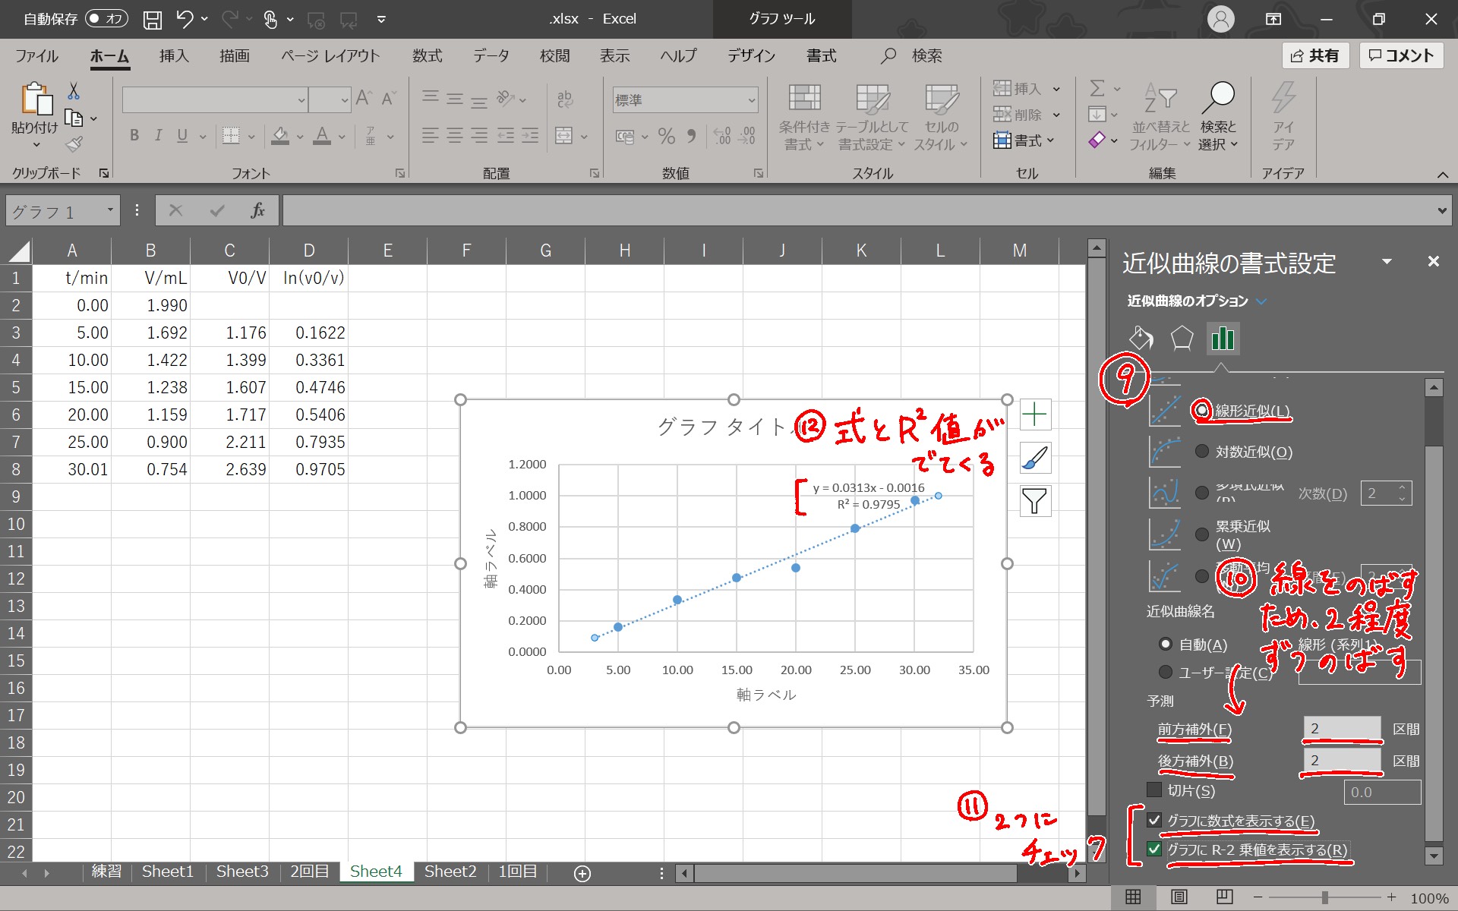Click the 共有 share button
1458x911 pixels.
pos(1315,55)
